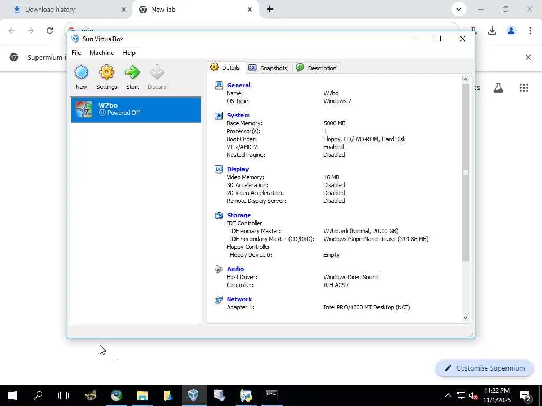Click the details pane scroll-down arrow
Screen dimensions: 542x406
tap(465, 317)
